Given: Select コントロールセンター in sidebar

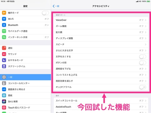Looking at the screenshot, I should pos(25,83).
